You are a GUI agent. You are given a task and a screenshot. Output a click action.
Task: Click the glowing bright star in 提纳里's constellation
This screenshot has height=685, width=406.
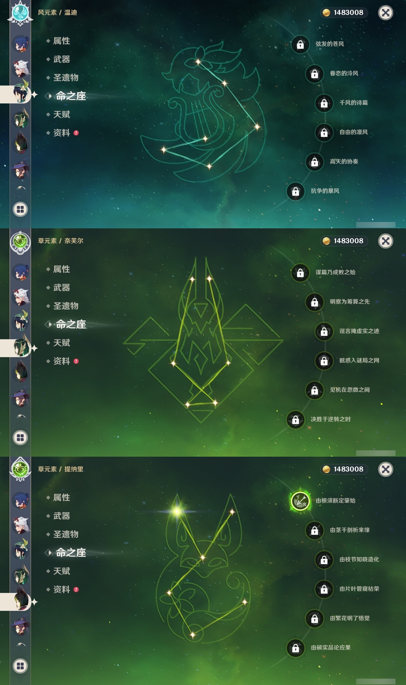[177, 511]
